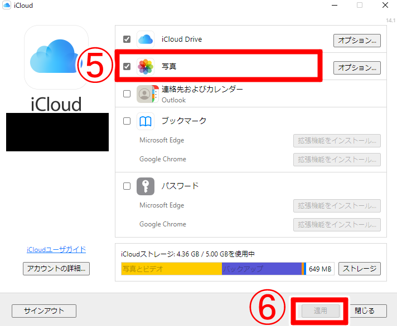
Task: Click the colorful Photos flower icon
Action: click(x=146, y=67)
